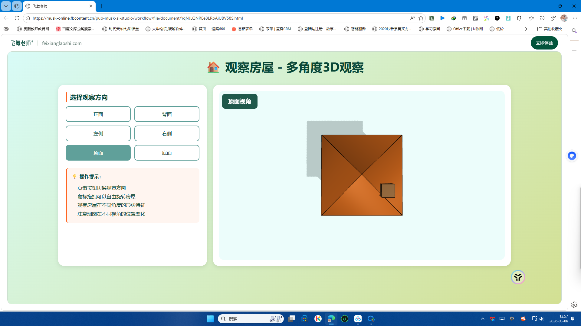This screenshot has height=326, width=581.
Task: Open the favorites star in the address bar
Action: click(421, 18)
